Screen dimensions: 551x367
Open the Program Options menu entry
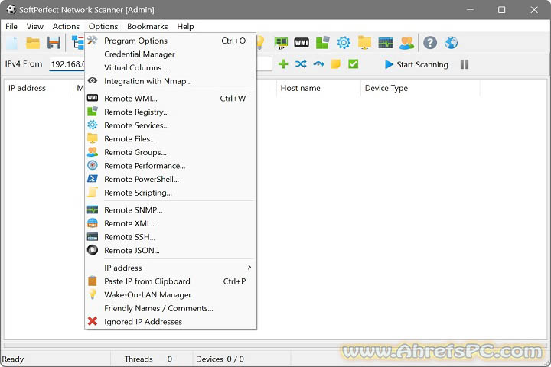click(x=171, y=41)
